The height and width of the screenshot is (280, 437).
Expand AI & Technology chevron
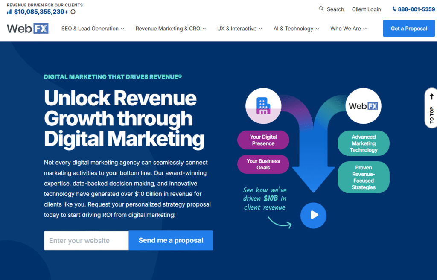(x=318, y=29)
